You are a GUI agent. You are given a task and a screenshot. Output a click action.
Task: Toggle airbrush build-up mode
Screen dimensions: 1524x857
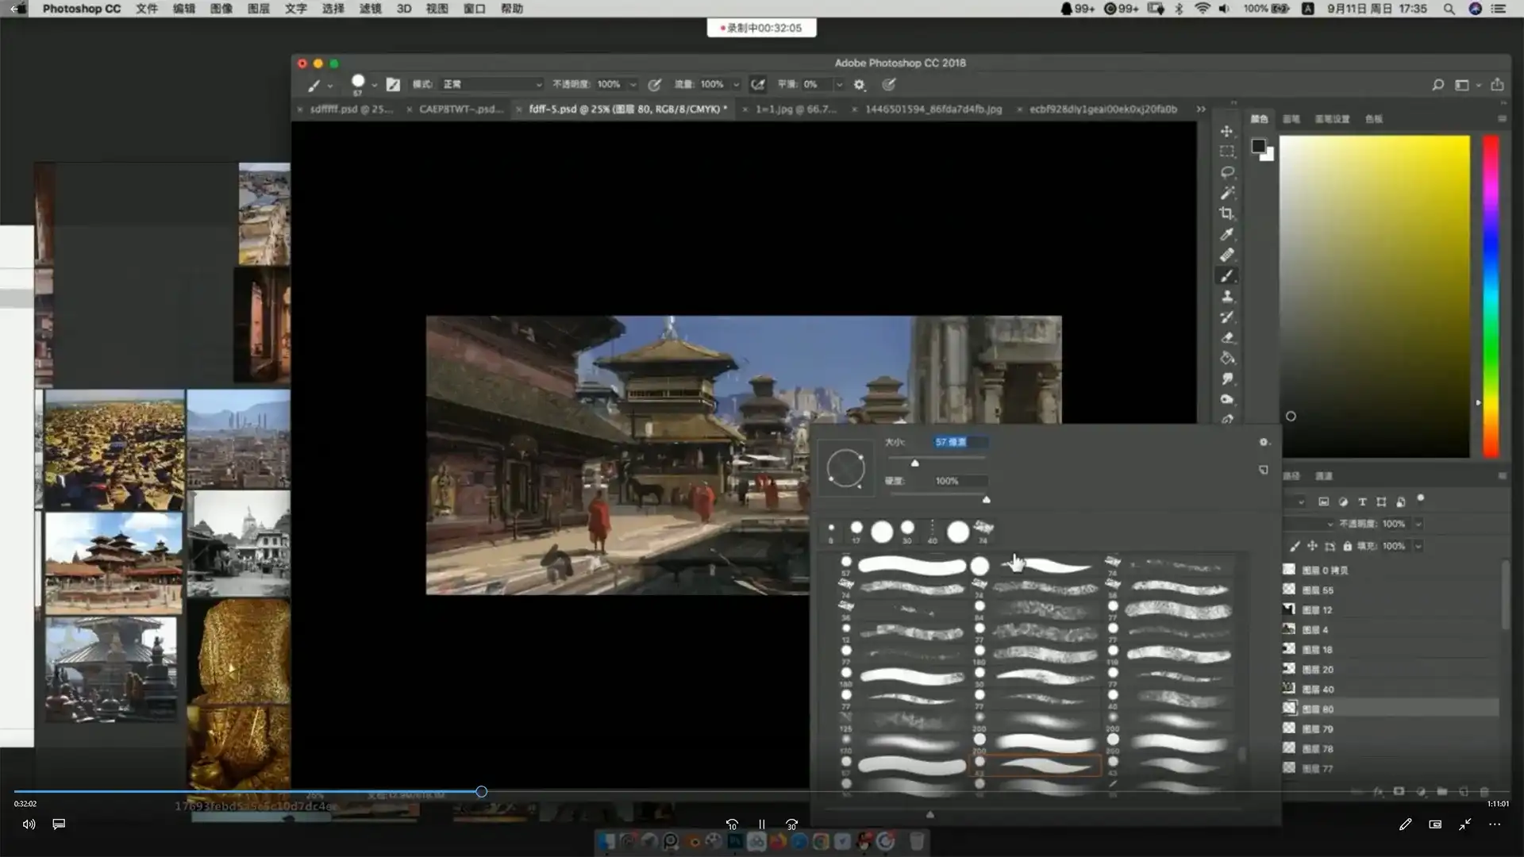pos(758,84)
